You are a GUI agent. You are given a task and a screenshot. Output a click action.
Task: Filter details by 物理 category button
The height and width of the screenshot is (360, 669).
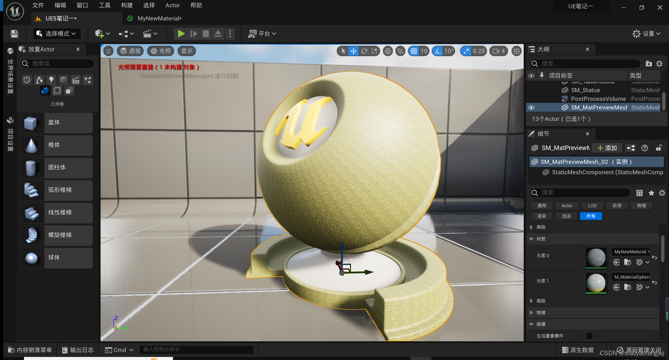pyautogui.click(x=641, y=205)
